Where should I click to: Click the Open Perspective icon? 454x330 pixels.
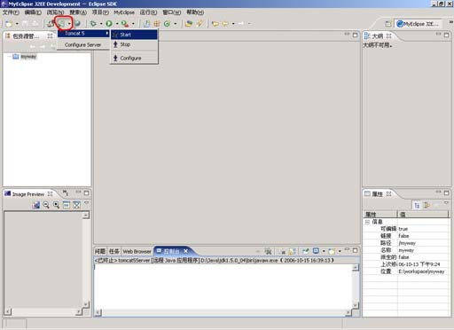pos(388,24)
